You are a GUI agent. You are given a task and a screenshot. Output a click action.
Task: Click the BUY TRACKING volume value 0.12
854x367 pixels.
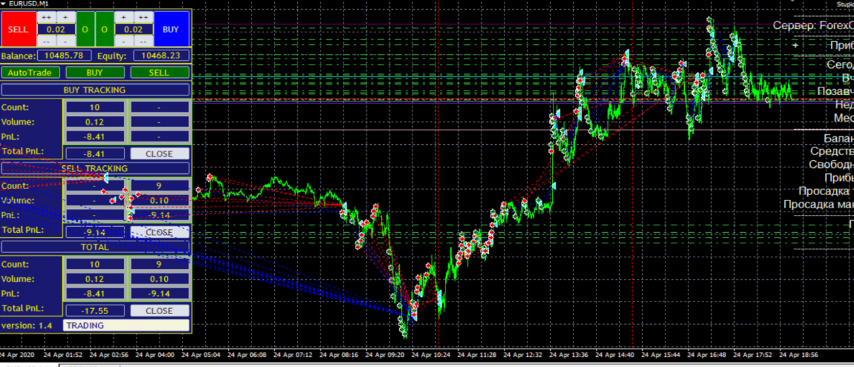(x=95, y=122)
